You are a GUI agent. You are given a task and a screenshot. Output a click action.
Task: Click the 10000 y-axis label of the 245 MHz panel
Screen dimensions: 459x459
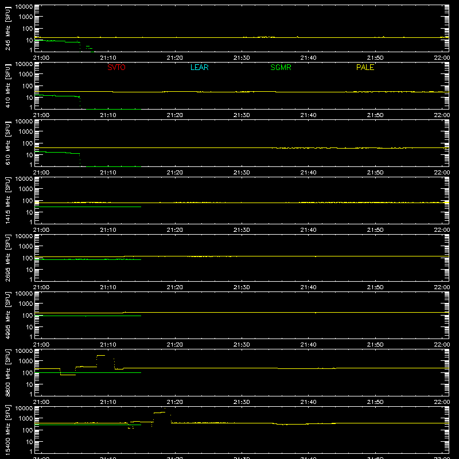pos(24,6)
